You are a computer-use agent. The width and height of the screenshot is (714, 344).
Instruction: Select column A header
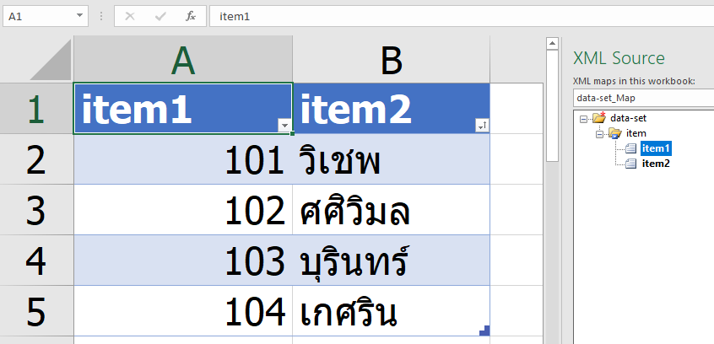(182, 59)
